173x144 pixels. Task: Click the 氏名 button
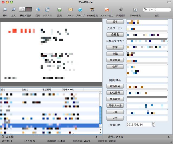pyautogui.click(x=115, y=22)
